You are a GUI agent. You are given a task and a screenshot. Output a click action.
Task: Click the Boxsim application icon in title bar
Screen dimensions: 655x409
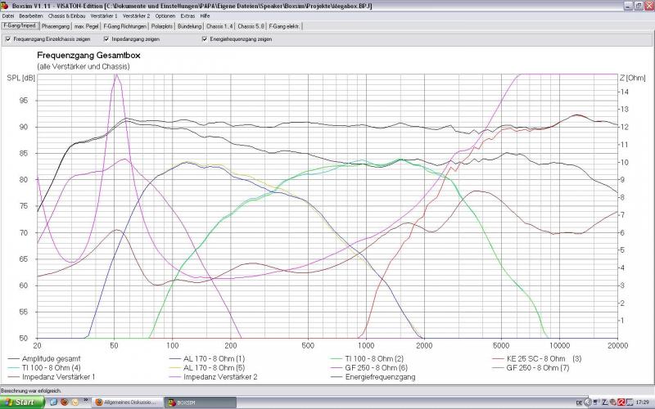click(5, 5)
